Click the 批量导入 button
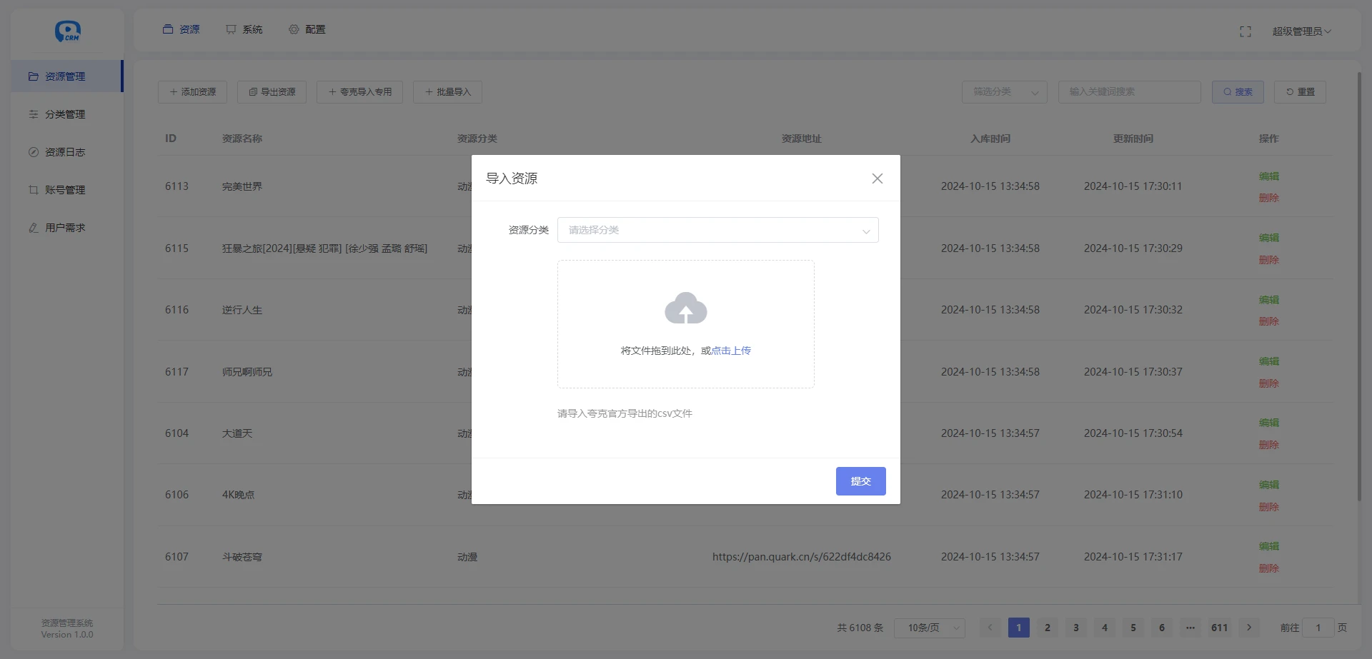This screenshot has width=1372, height=659. click(x=447, y=92)
